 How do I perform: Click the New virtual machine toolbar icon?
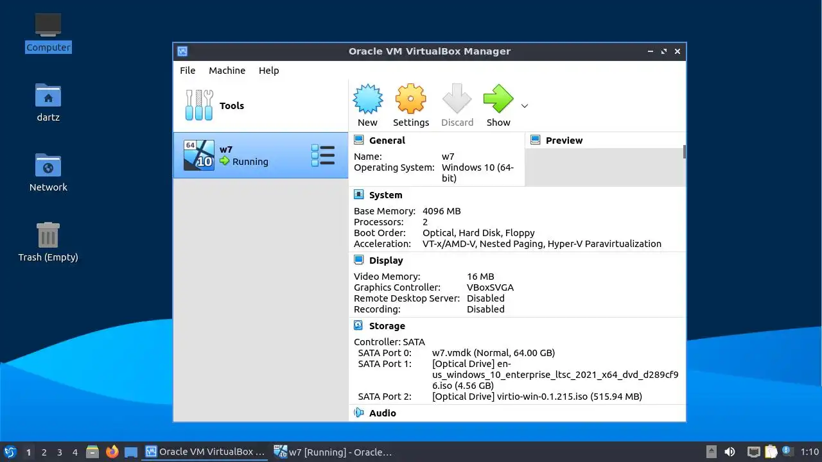[x=368, y=99]
